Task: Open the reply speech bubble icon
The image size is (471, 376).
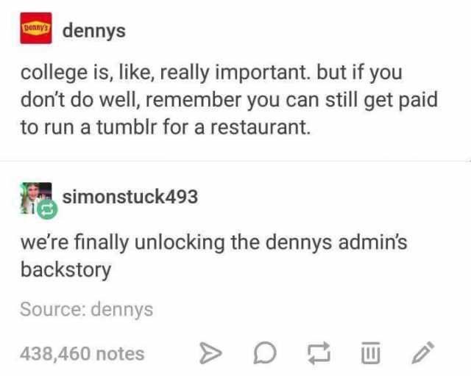Action: coord(265,353)
